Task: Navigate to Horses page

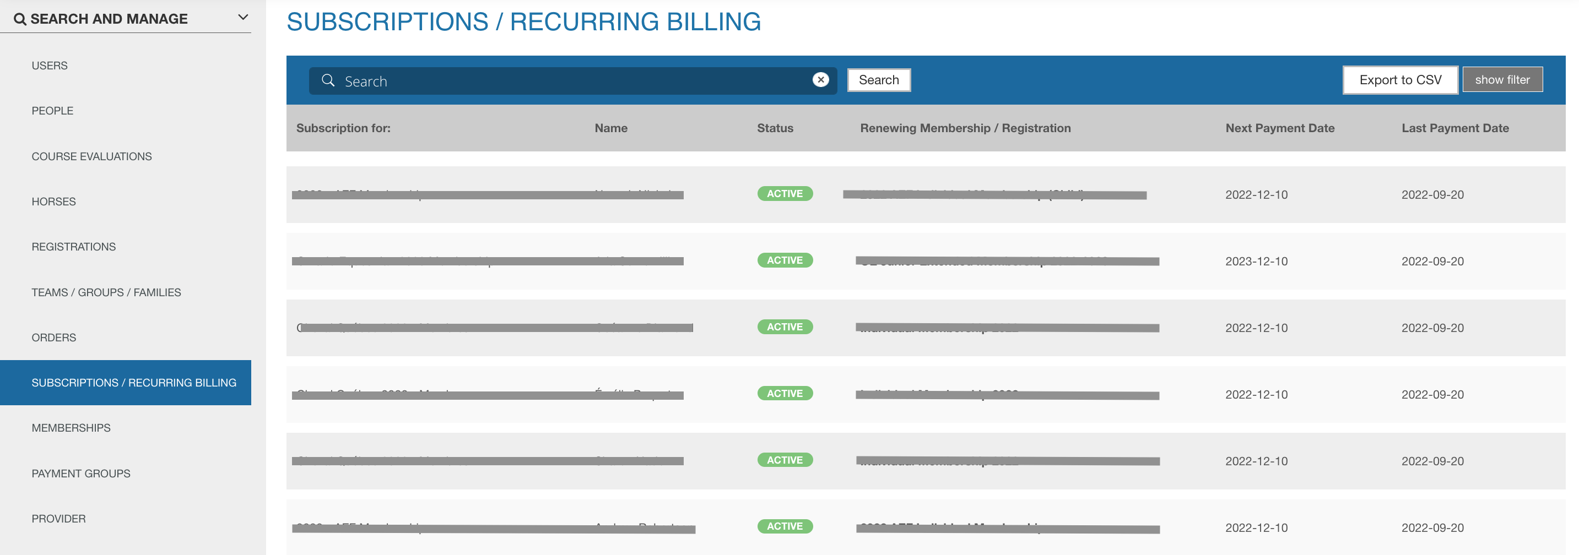Action: point(53,202)
